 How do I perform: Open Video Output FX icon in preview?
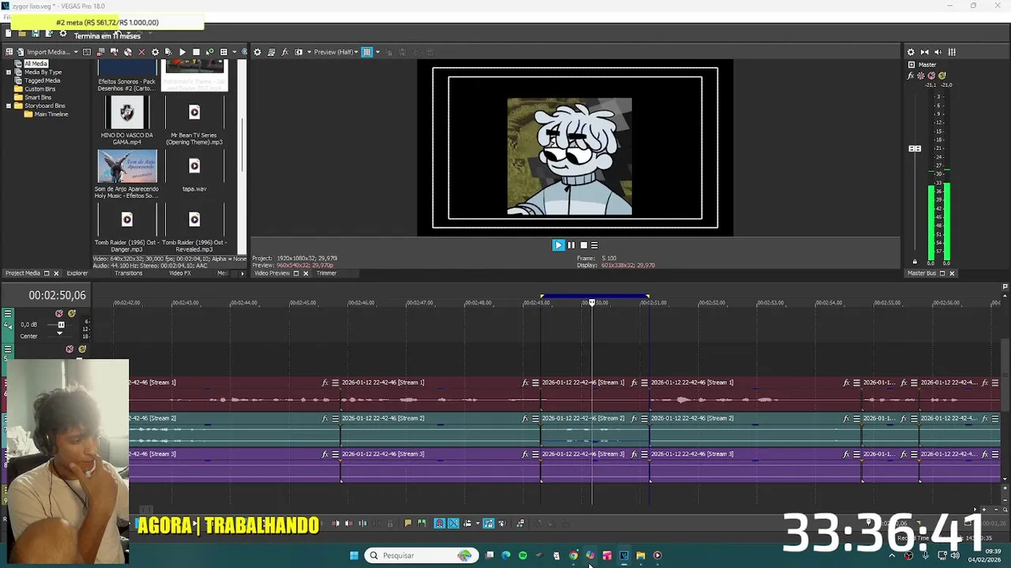(x=285, y=52)
